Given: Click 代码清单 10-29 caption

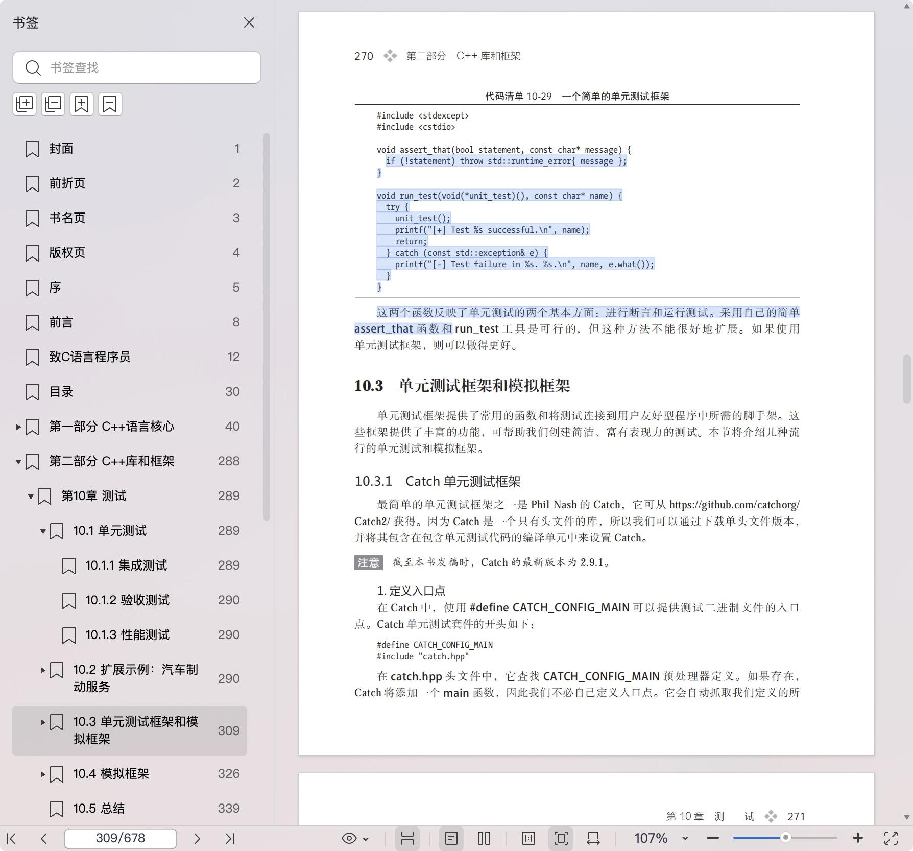Looking at the screenshot, I should point(577,96).
